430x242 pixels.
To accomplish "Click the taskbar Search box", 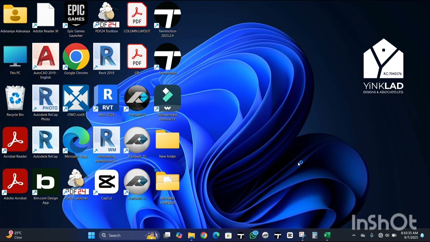I will [129, 235].
